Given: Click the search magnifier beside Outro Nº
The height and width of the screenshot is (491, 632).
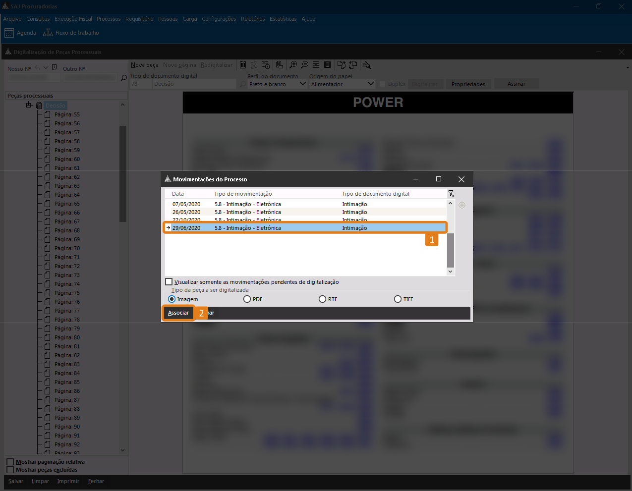Looking at the screenshot, I should [x=124, y=78].
